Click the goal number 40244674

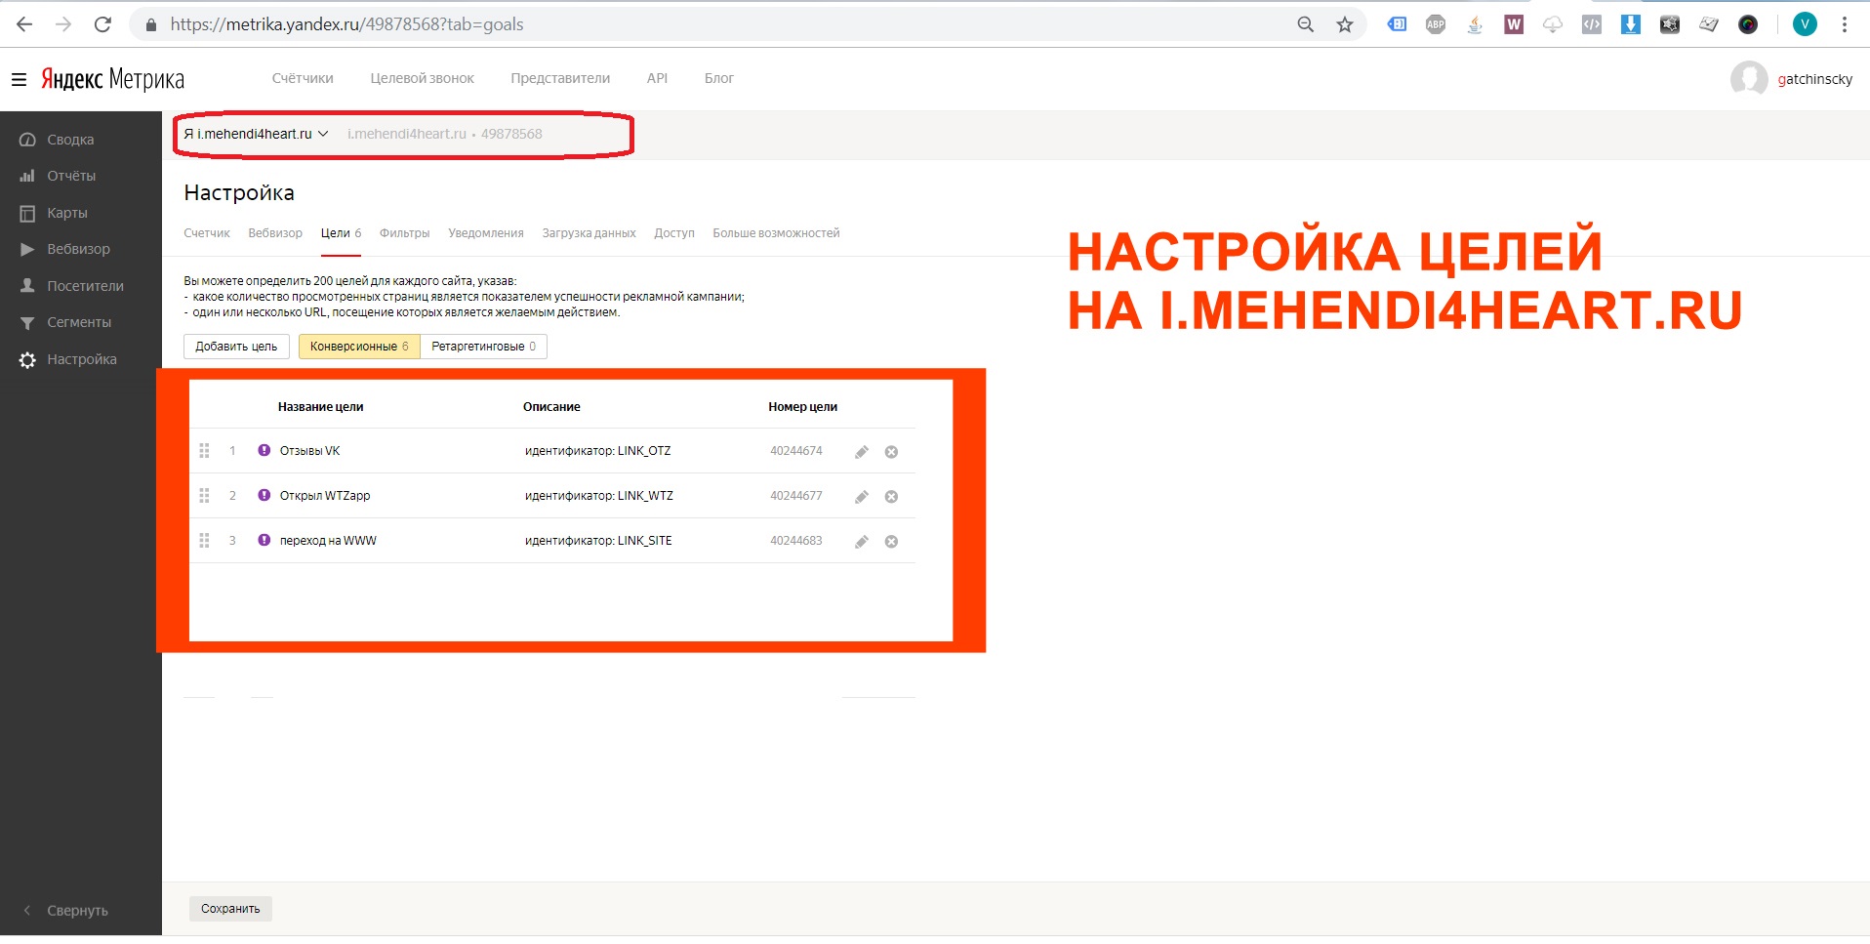point(795,451)
